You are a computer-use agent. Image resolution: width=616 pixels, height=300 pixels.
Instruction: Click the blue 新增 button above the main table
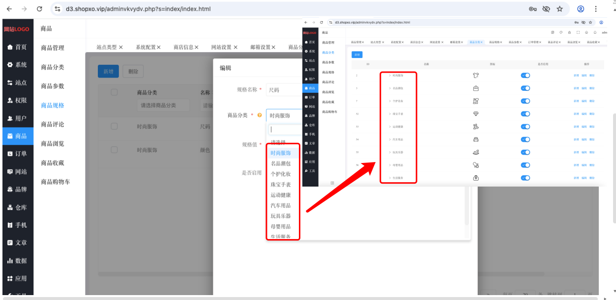pyautogui.click(x=108, y=71)
